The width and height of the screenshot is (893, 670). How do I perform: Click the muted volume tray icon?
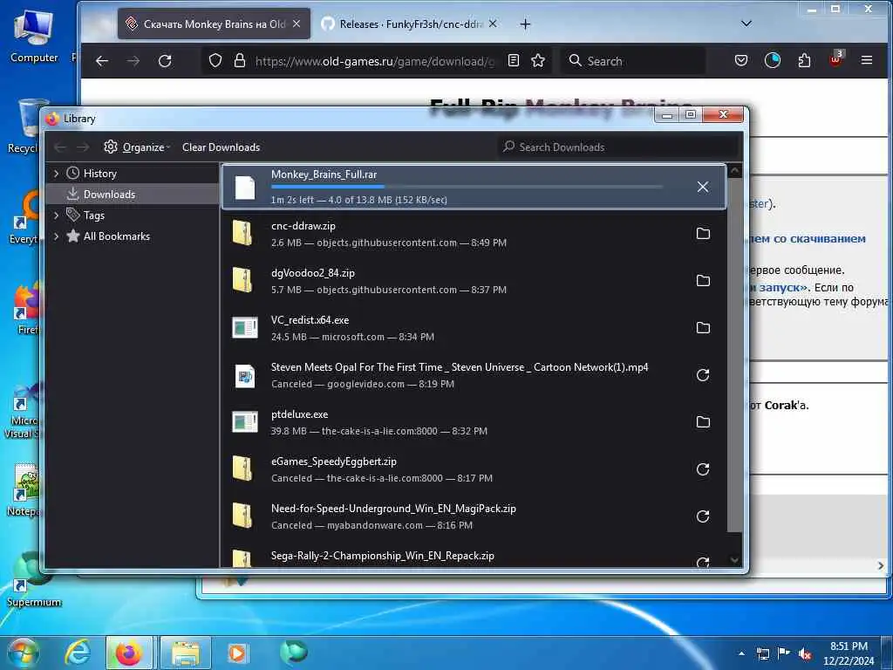805,653
